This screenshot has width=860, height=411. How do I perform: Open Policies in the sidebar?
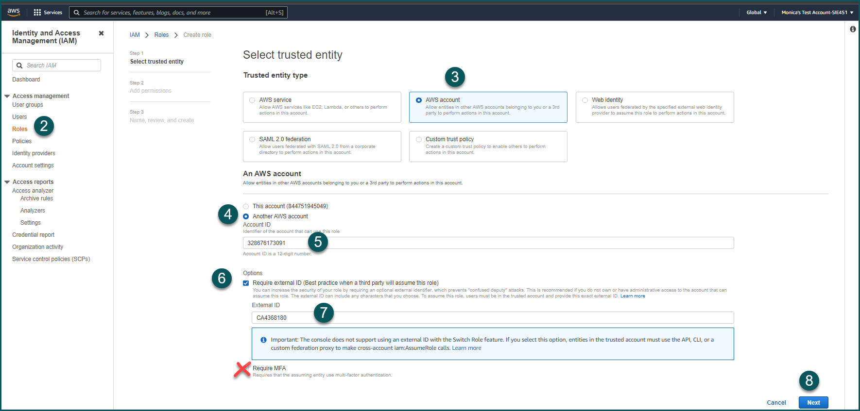[x=22, y=141]
